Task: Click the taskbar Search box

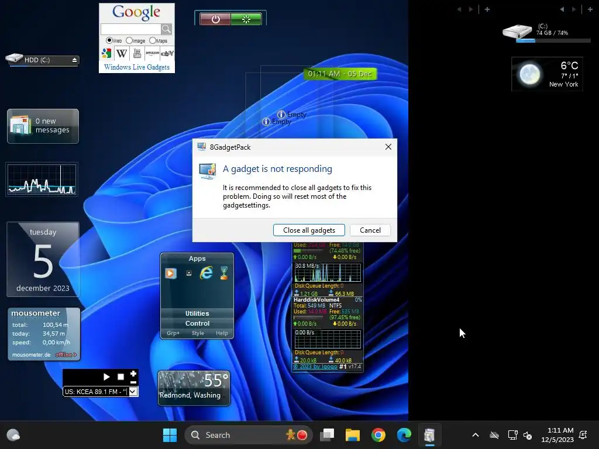Action: pyautogui.click(x=248, y=435)
